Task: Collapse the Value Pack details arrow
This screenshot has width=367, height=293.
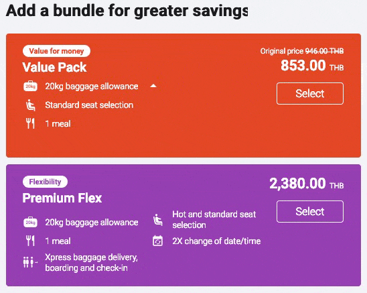Action: pyautogui.click(x=153, y=86)
